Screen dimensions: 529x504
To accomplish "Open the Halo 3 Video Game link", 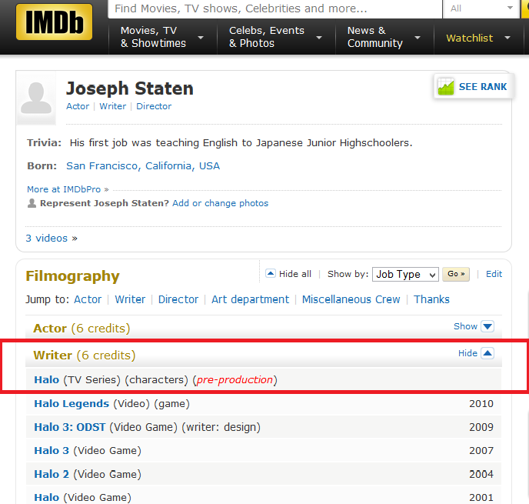I will [x=52, y=451].
